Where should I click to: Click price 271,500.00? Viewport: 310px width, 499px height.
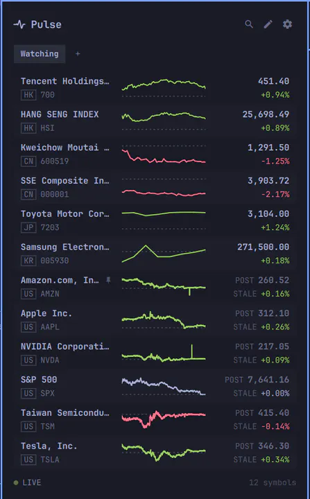point(264,247)
